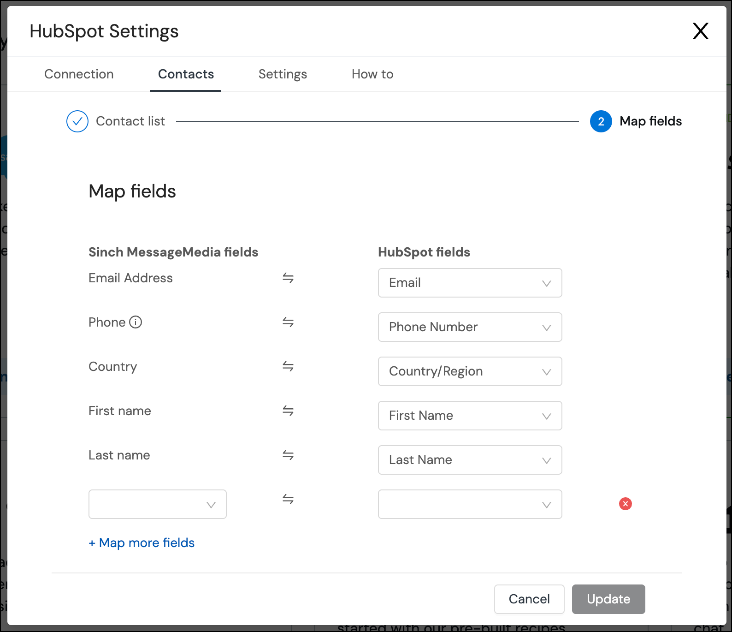Click sync arrows beside Last name

click(288, 455)
